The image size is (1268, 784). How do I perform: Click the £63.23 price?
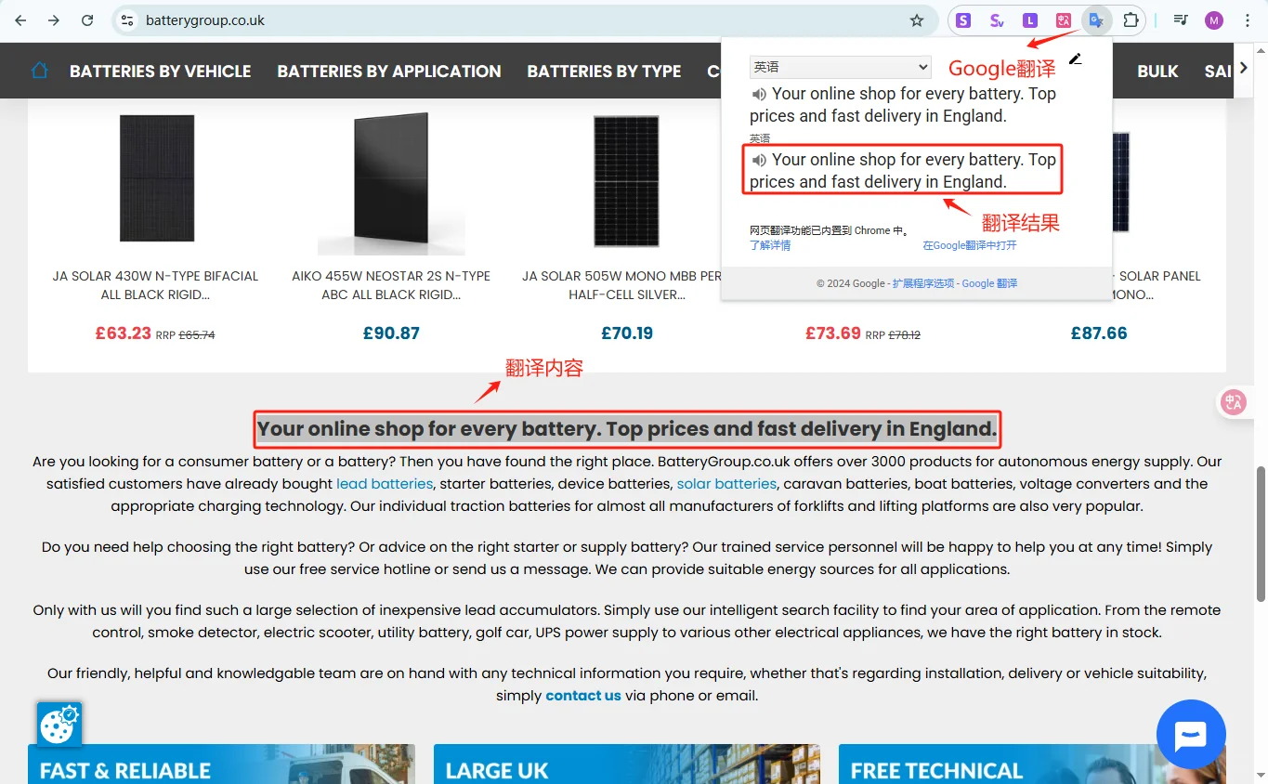[x=123, y=333]
